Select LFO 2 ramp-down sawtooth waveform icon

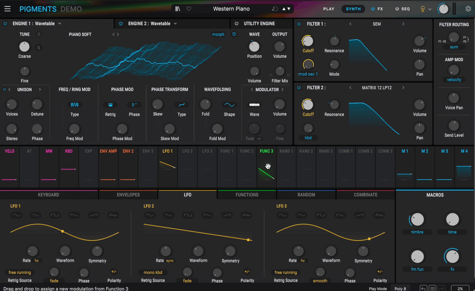point(207,215)
